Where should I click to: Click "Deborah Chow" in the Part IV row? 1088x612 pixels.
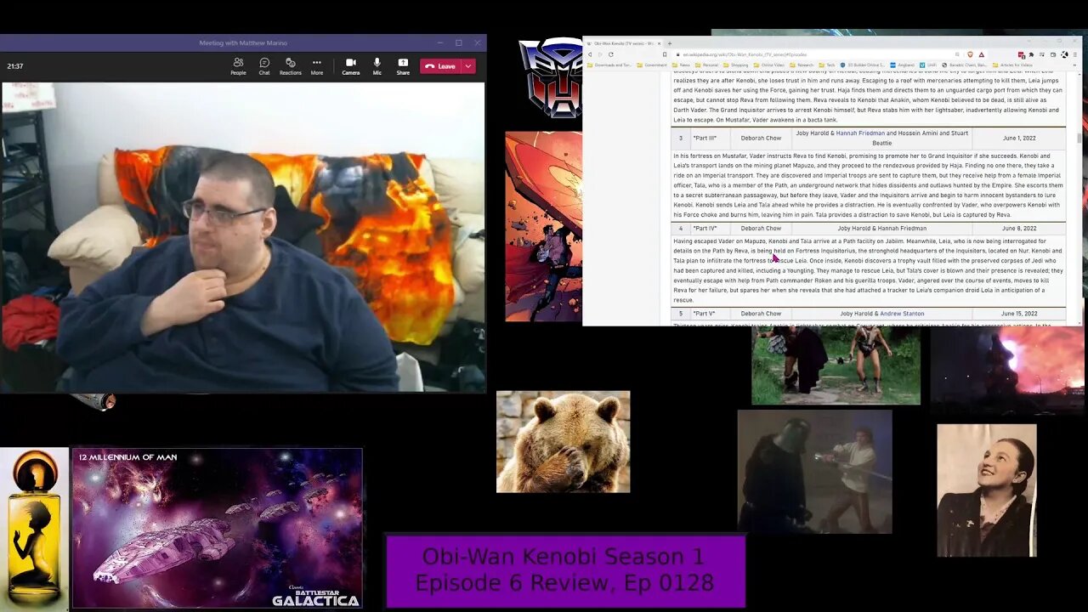pos(761,229)
